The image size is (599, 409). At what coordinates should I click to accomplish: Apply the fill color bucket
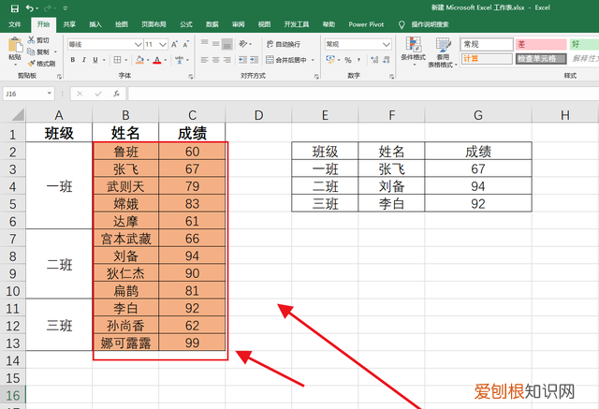[139, 60]
